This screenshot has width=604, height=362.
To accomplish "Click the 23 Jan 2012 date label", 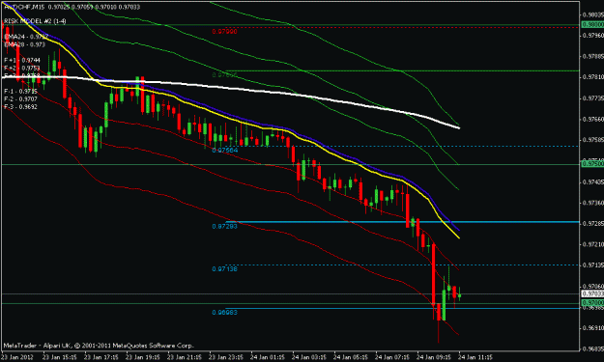I will 17,357.
